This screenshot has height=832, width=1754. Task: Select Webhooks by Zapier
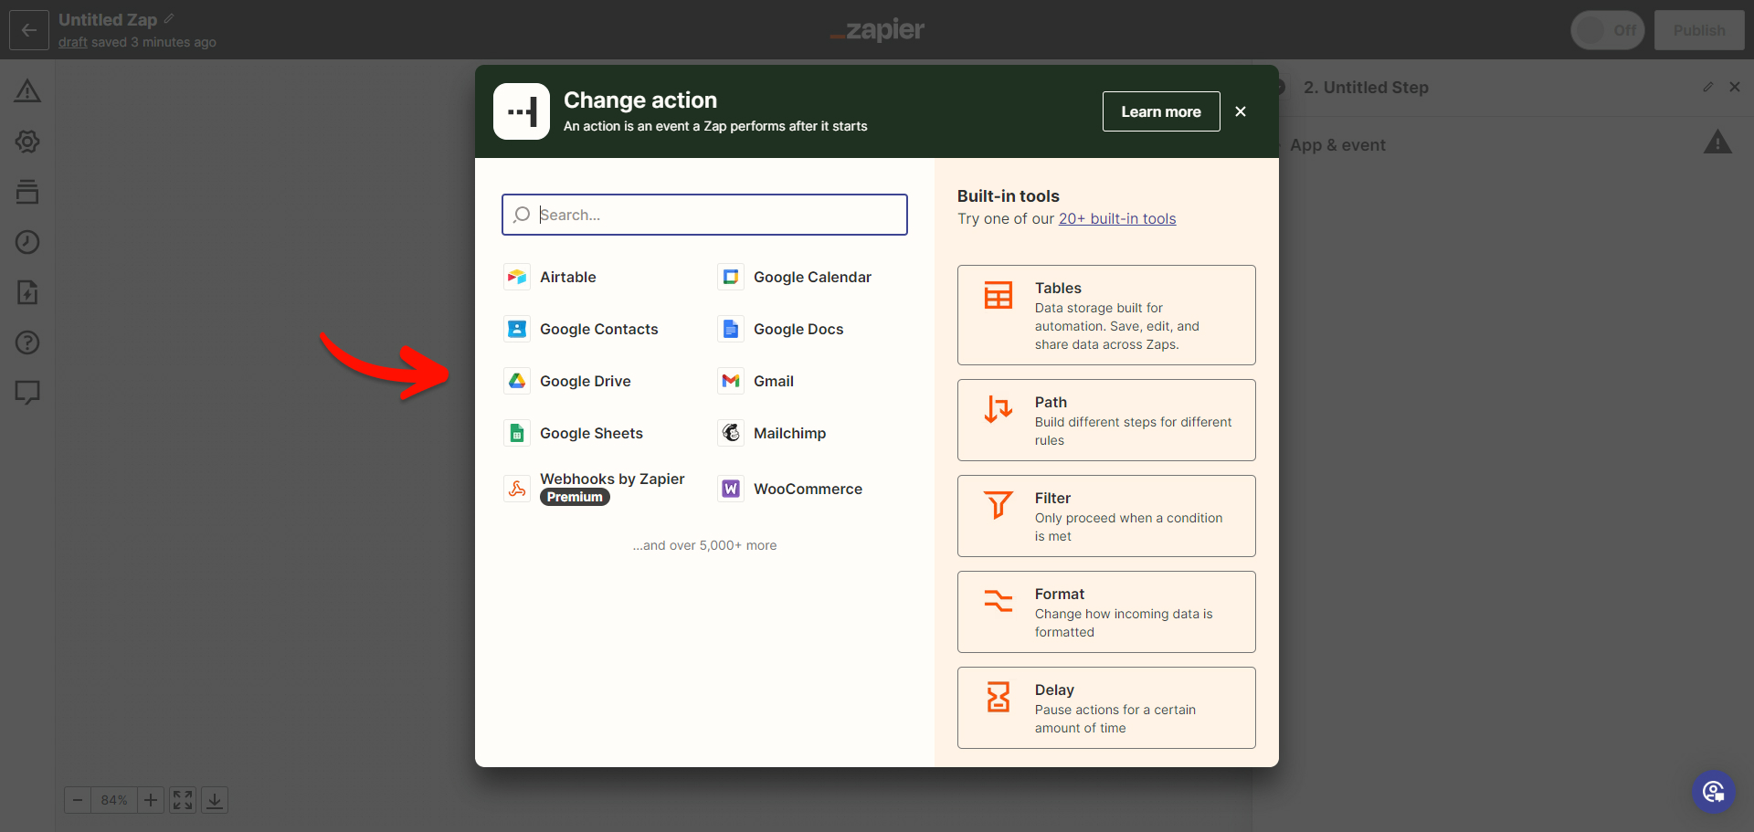point(611,479)
